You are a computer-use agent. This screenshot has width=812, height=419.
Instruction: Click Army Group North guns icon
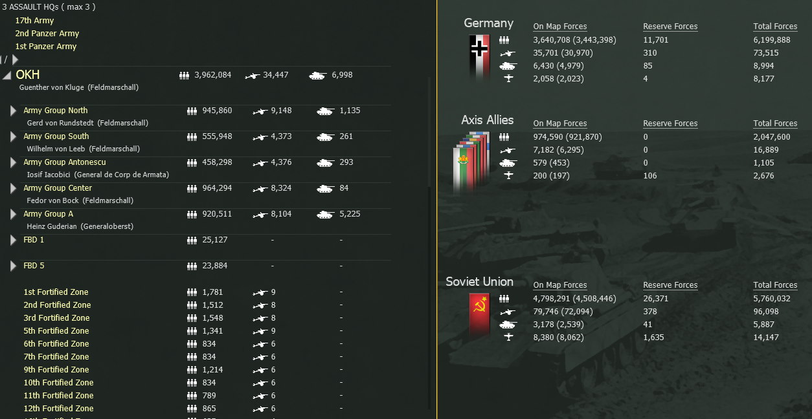260,111
